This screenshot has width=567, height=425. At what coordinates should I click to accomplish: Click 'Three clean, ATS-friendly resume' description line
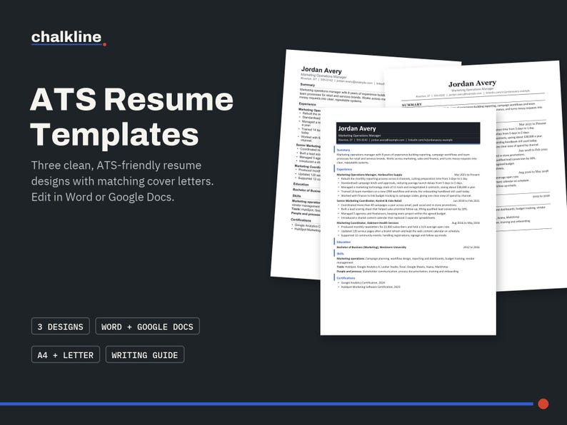116,165
